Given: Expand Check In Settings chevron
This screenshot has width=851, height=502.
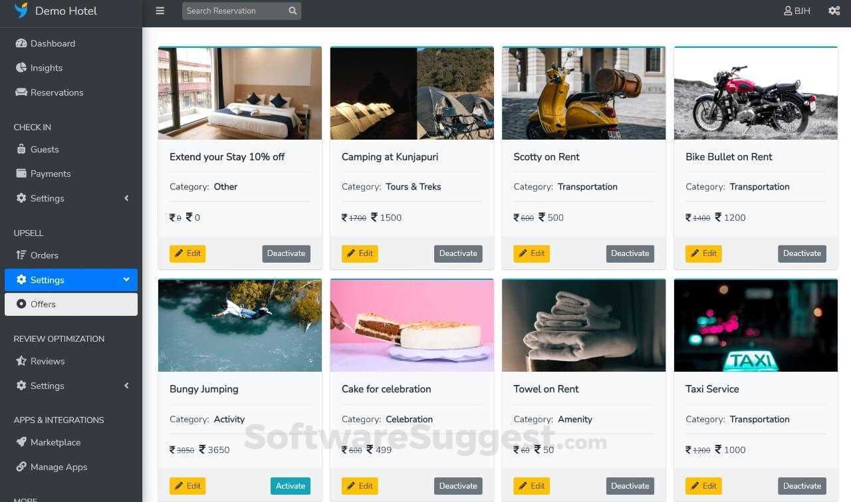Looking at the screenshot, I should point(126,198).
